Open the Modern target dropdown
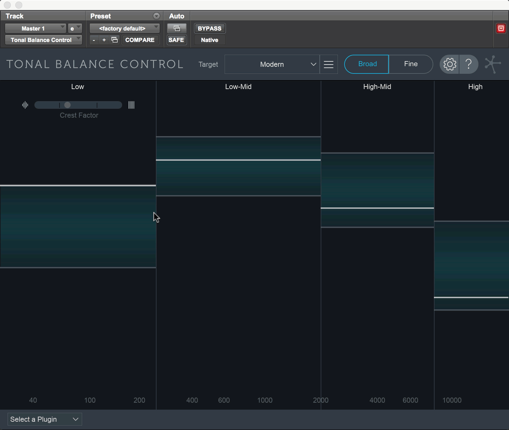Screen dimensions: 509x430 point(272,64)
